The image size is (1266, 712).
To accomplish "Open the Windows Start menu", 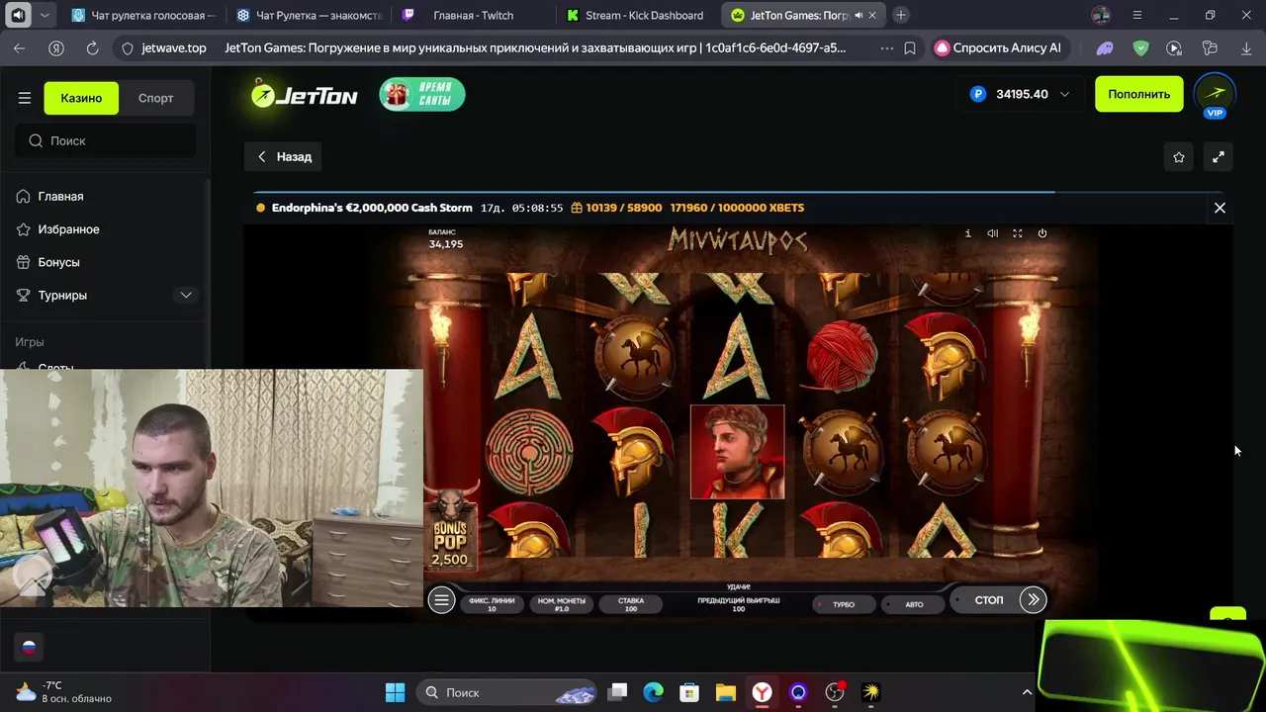I will 395,692.
